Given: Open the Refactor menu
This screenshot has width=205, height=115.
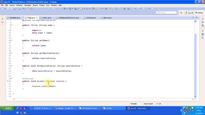Looking at the screenshot, I should click(x=19, y=5).
